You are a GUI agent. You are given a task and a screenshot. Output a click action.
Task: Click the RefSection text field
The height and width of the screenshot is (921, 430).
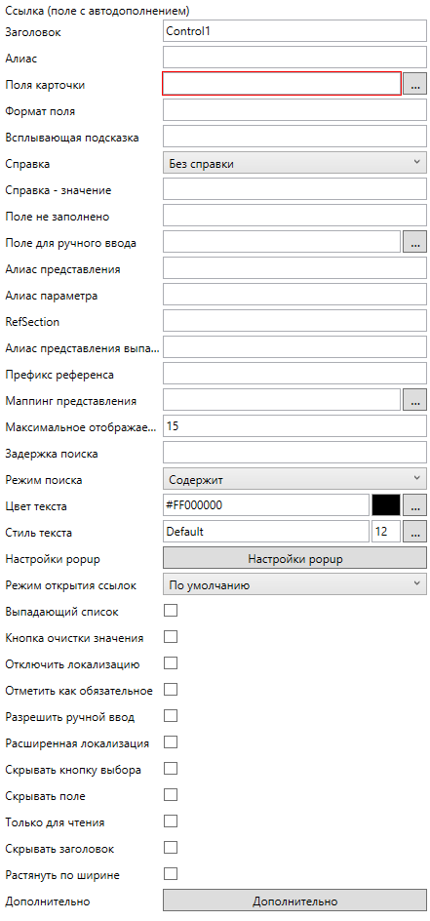coord(294,321)
